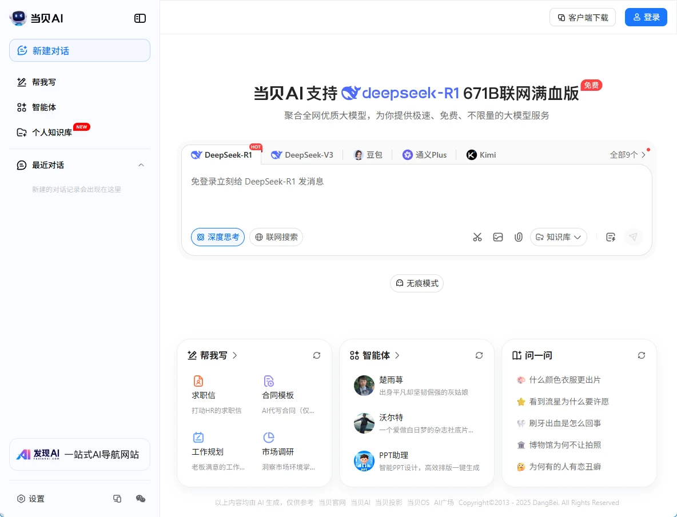This screenshot has width=677, height=517.
Task: Switch to the DeepSeek-V3 tab
Action: click(302, 155)
